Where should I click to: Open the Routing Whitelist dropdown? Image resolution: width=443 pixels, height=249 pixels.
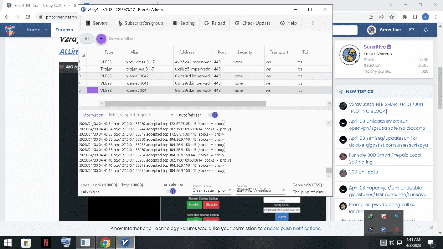[x=261, y=190]
